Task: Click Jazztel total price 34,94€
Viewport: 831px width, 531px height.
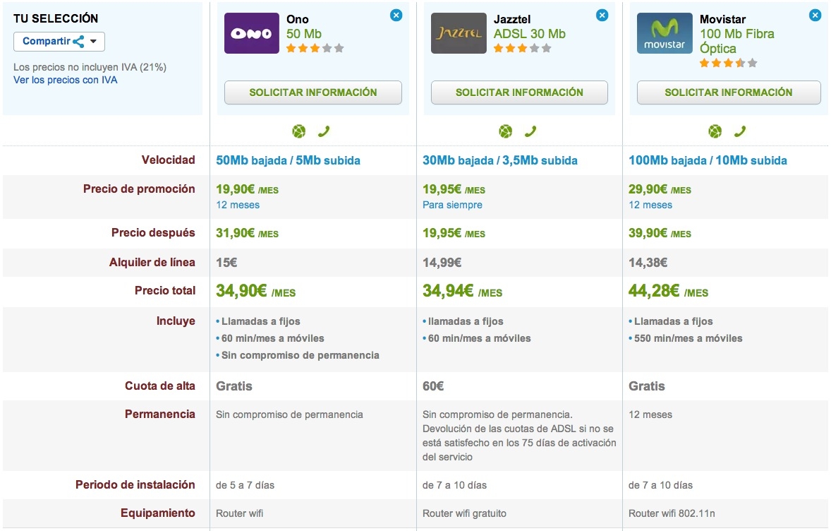Action: 462,291
